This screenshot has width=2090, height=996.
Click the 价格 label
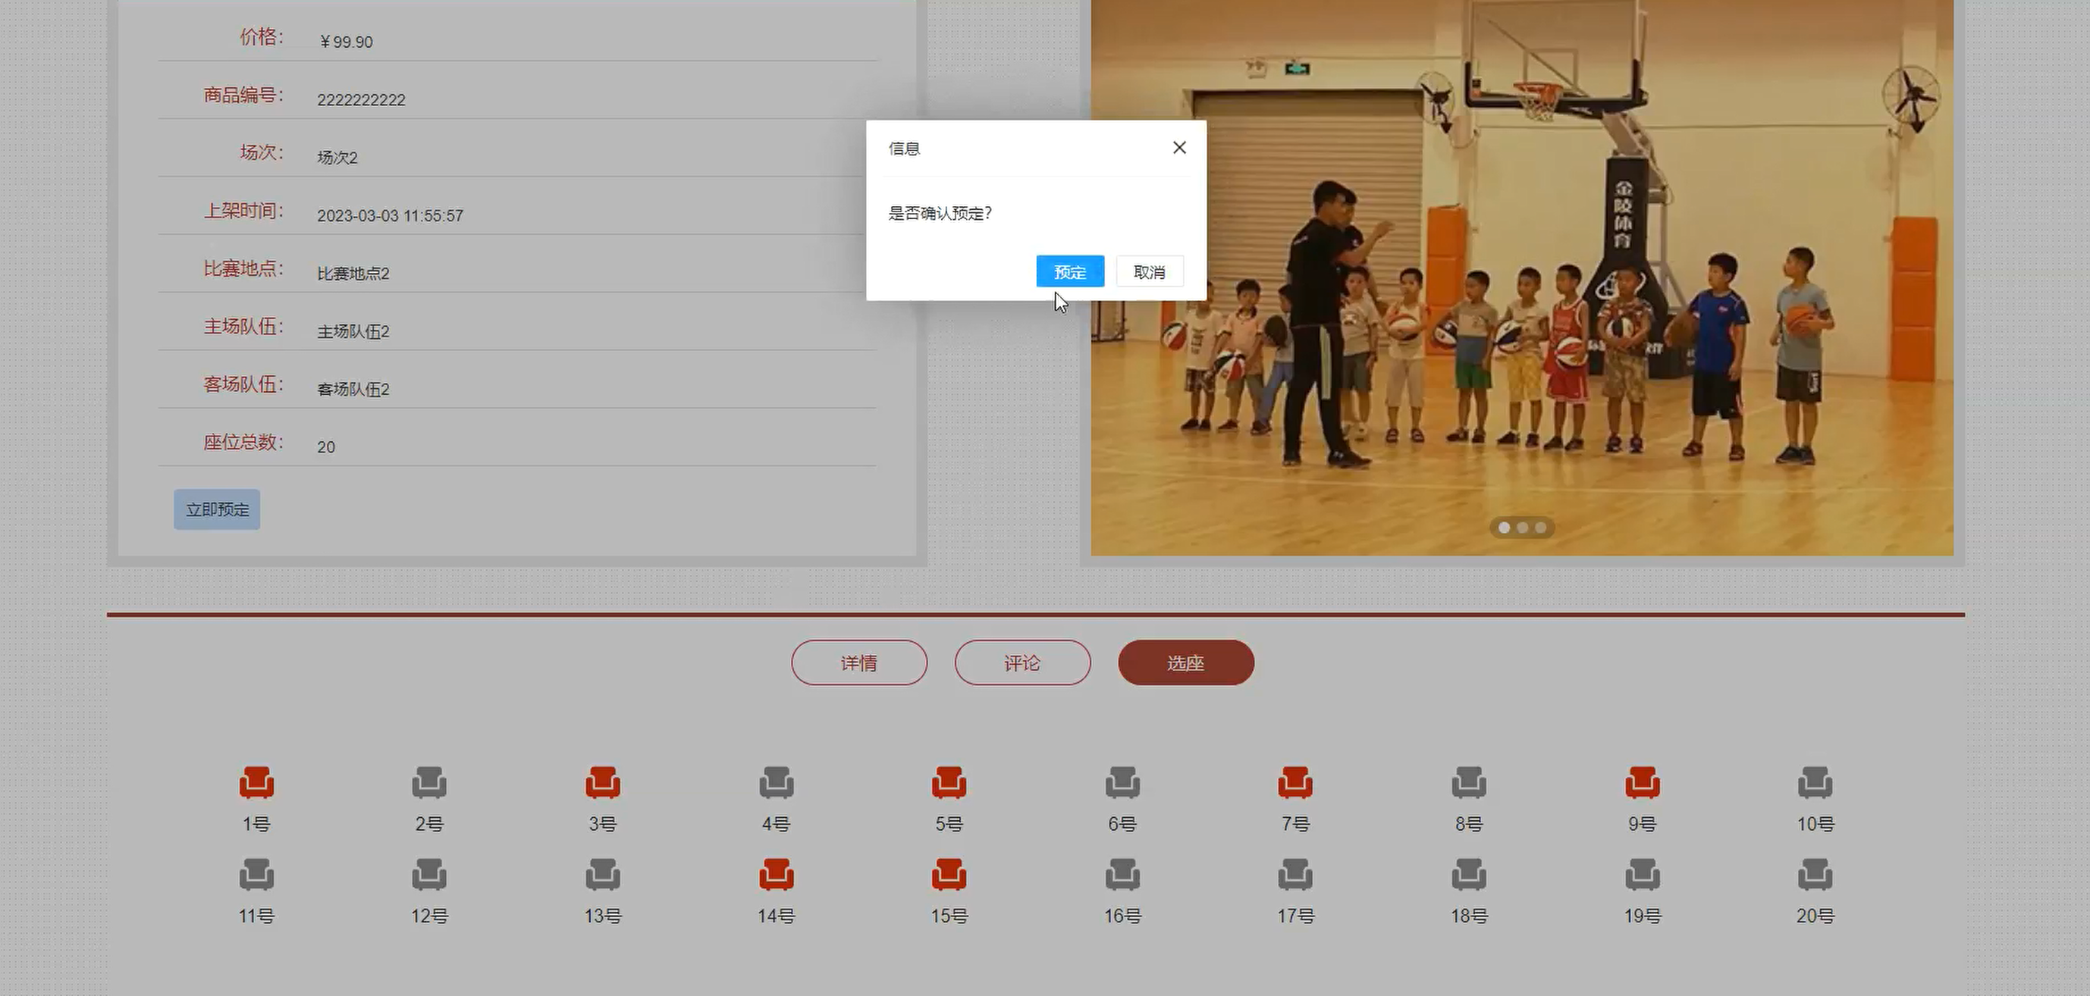coord(261,36)
